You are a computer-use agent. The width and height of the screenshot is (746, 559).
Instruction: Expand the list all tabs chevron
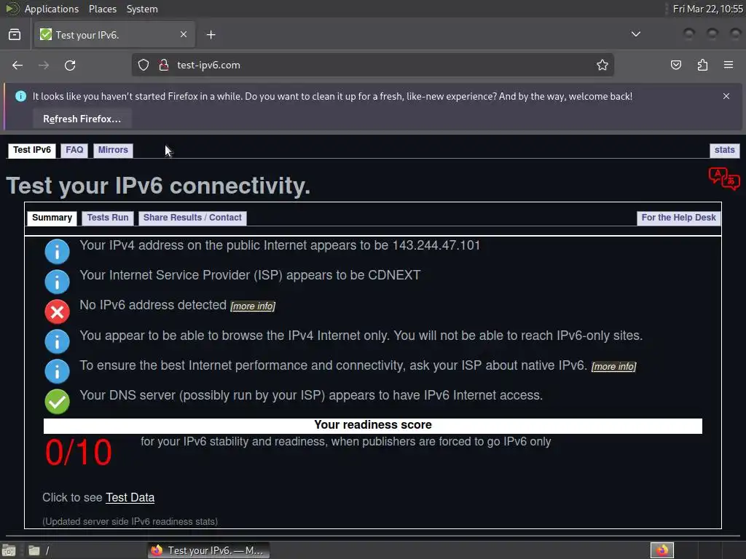[x=635, y=34]
